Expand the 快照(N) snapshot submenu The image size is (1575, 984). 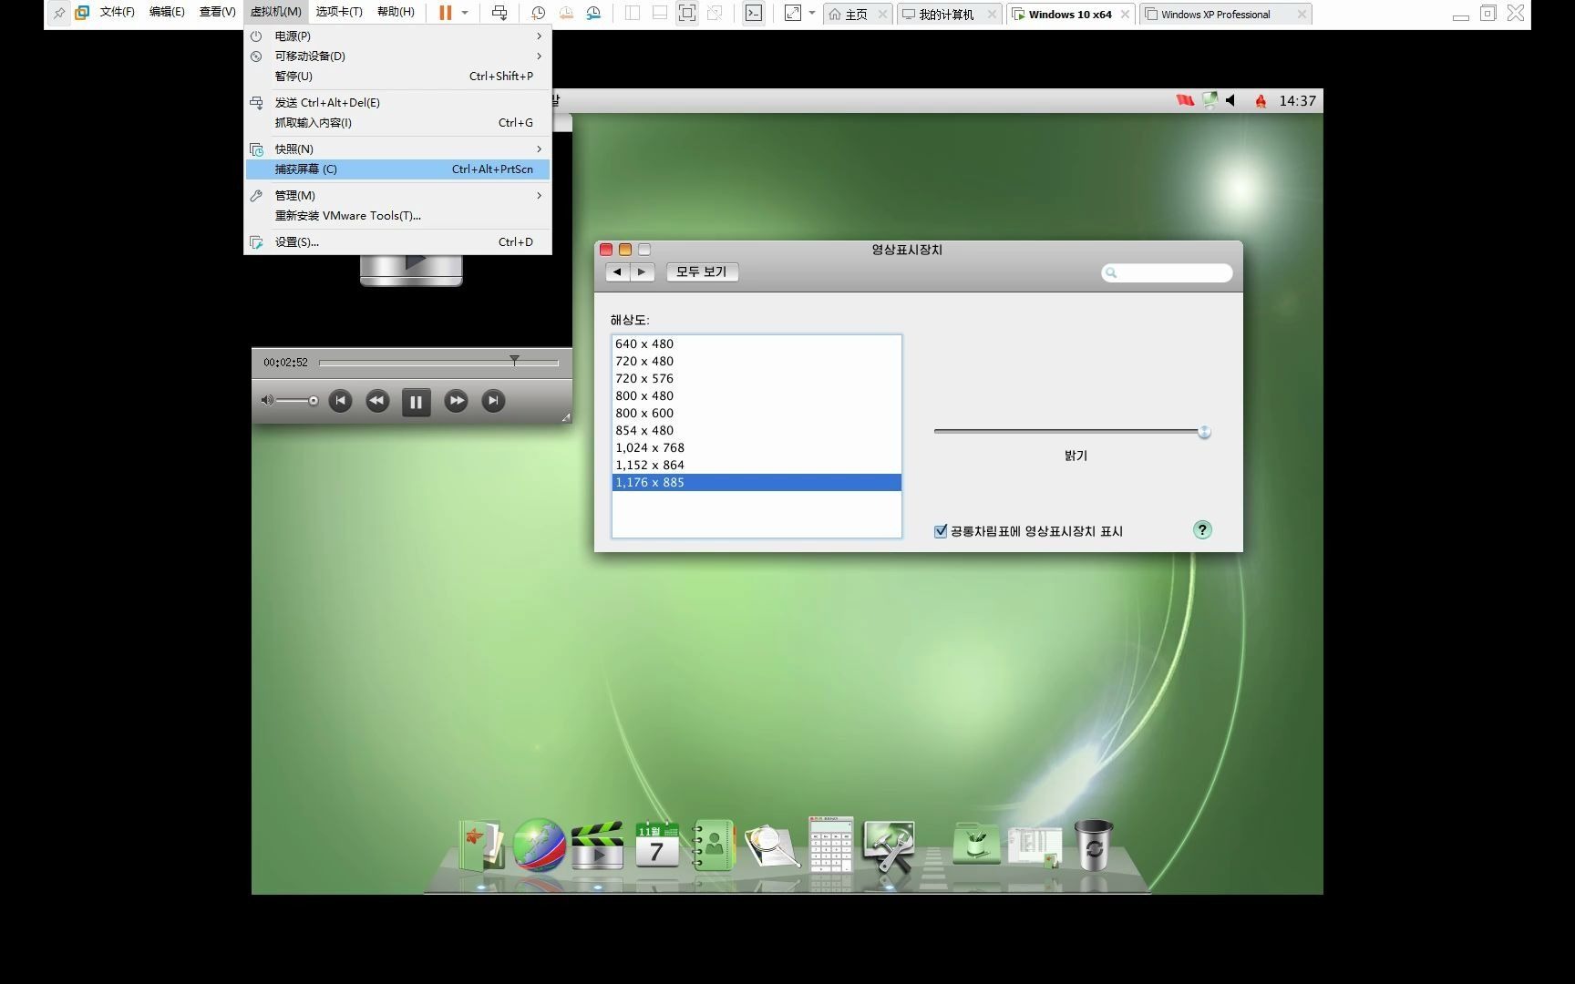click(397, 149)
